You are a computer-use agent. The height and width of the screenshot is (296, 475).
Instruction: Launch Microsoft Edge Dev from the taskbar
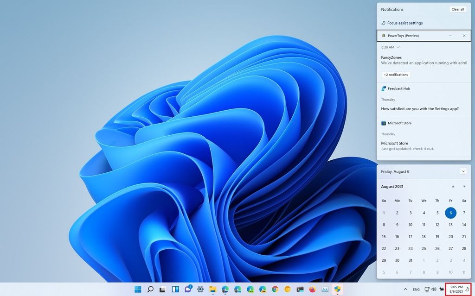(x=249, y=289)
